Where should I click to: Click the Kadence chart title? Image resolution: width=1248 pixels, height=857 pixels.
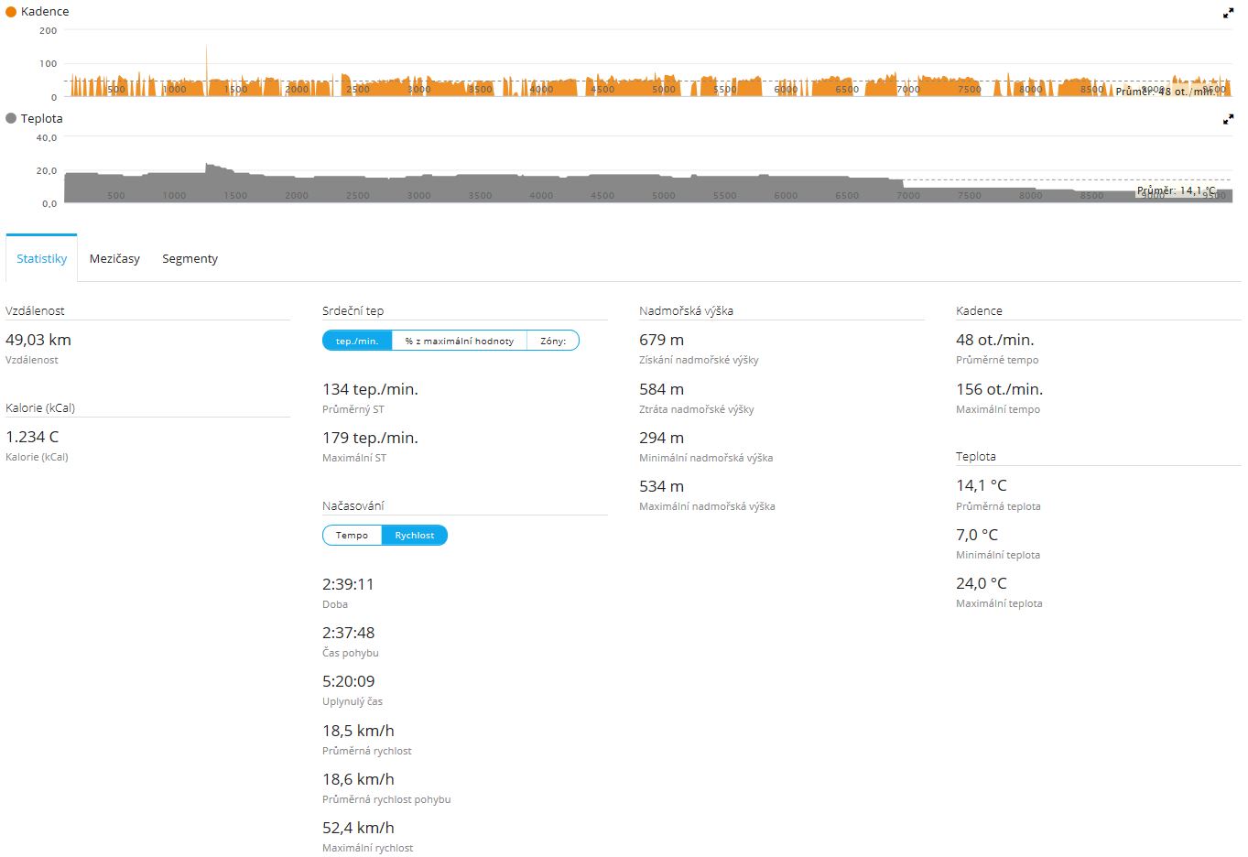(x=45, y=12)
